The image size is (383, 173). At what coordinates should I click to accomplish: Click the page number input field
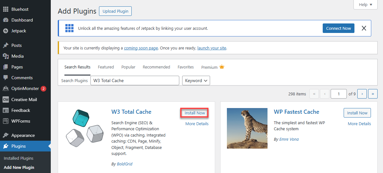[x=339, y=94]
